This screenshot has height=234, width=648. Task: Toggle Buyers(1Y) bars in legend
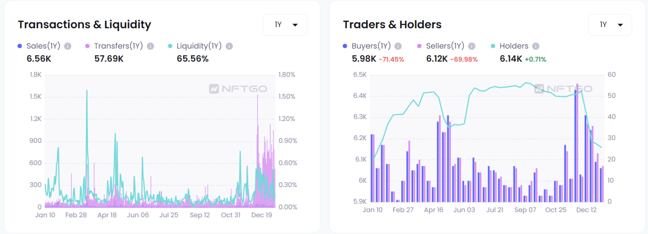[x=367, y=46]
